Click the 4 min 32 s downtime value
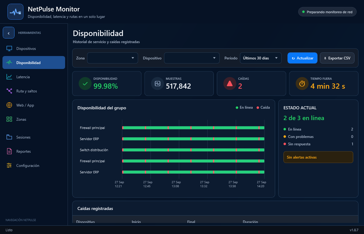The image size is (364, 234). [328, 86]
